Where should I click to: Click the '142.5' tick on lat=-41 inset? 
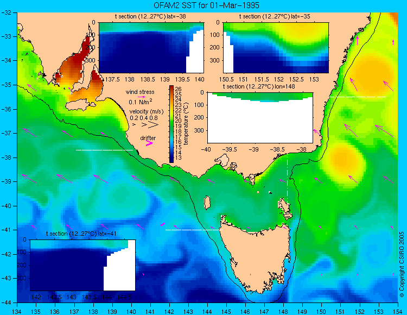(54, 297)
